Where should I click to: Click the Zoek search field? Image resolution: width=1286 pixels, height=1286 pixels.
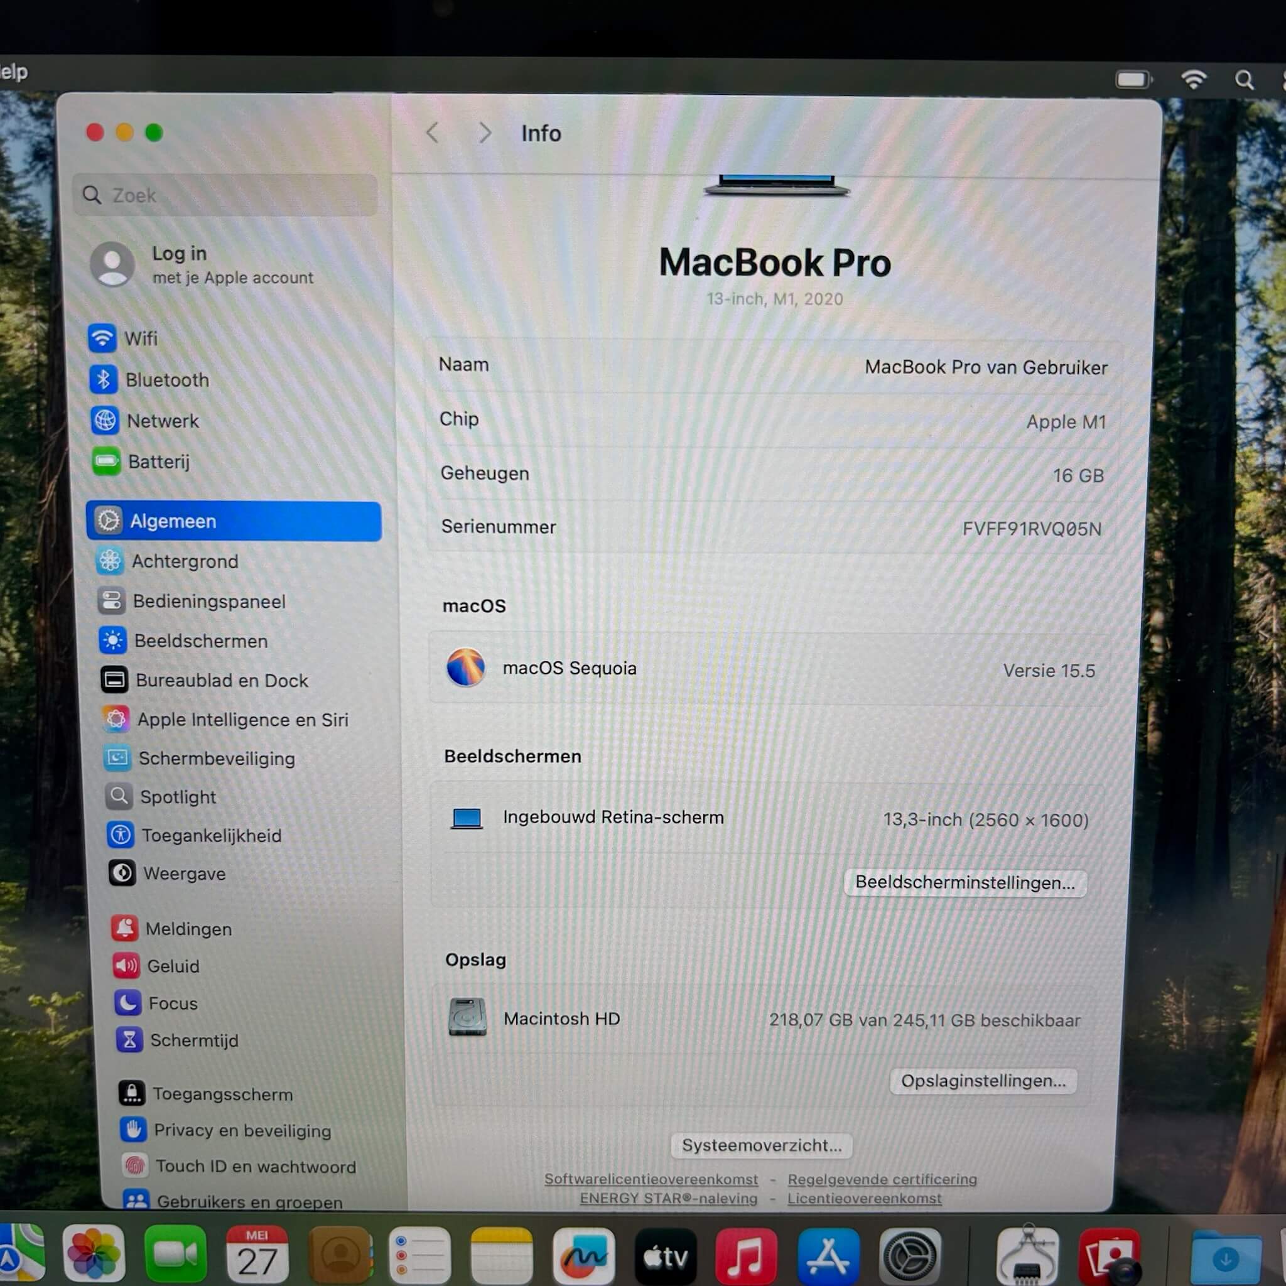click(225, 195)
